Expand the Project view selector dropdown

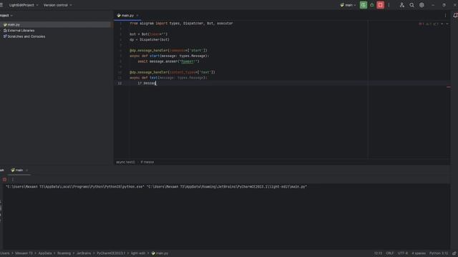click(6, 16)
